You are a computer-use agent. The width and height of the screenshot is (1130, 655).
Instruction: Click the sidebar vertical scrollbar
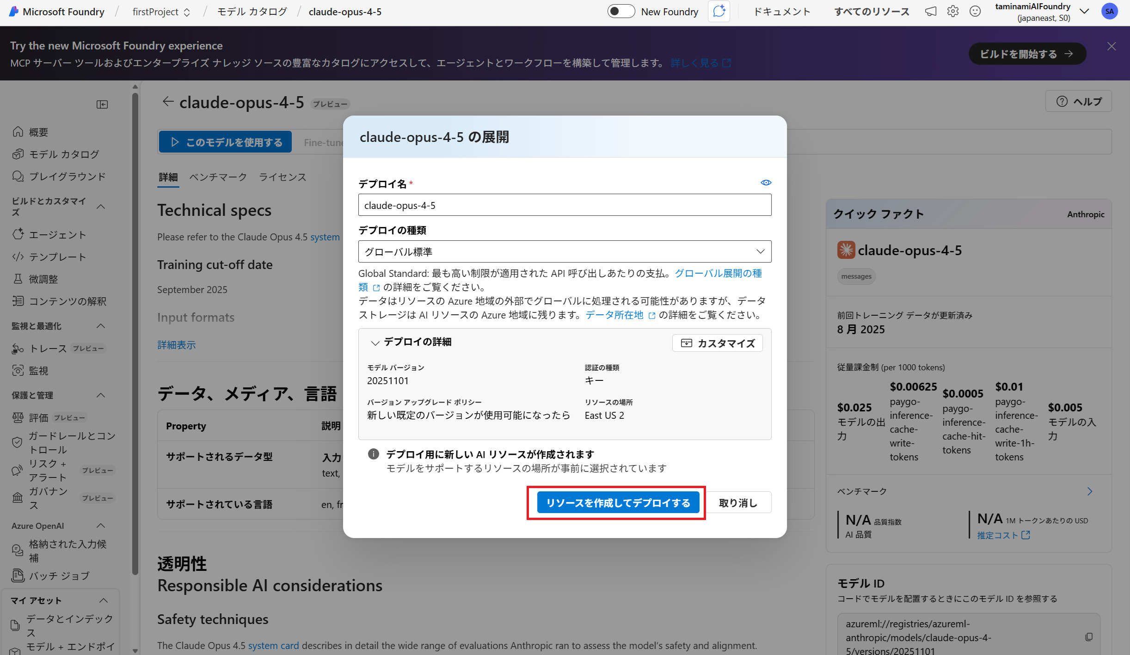[x=135, y=333]
